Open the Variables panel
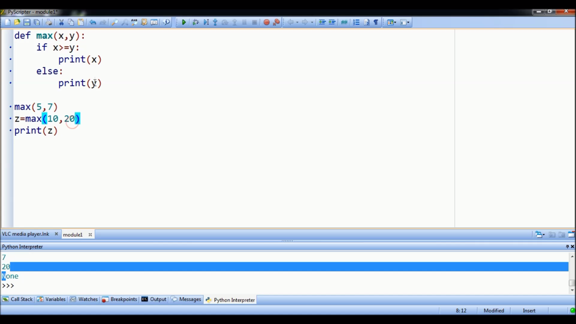Viewport: 576px width, 324px height. (x=54, y=300)
